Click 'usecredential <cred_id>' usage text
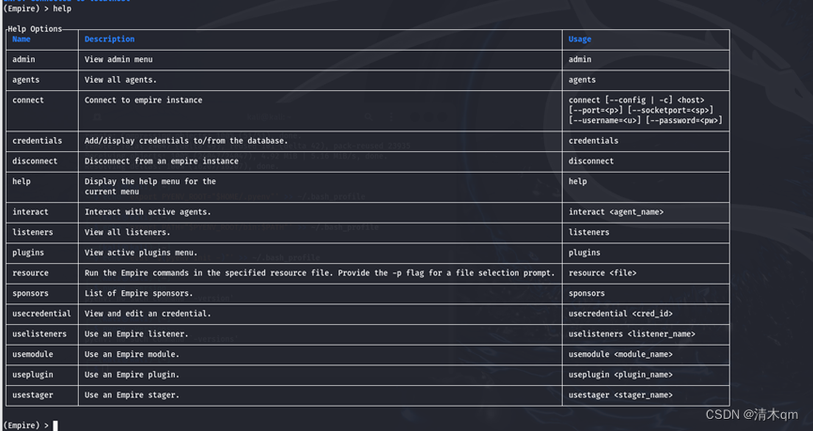Screen dimensions: 813x431 pos(620,314)
